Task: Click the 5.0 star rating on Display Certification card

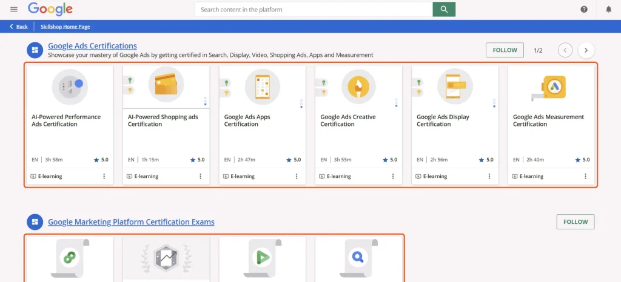Action: 486,160
